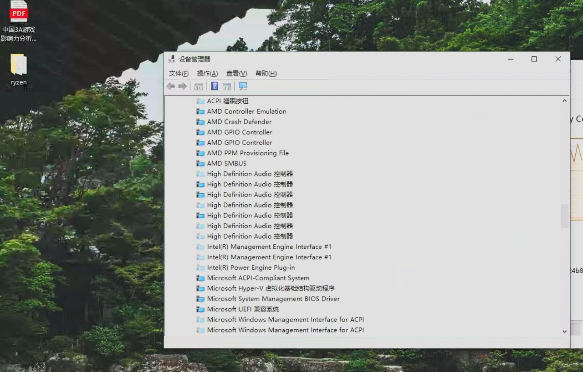Select the ryzen folder on desktop
The image size is (583, 372).
tap(19, 70)
